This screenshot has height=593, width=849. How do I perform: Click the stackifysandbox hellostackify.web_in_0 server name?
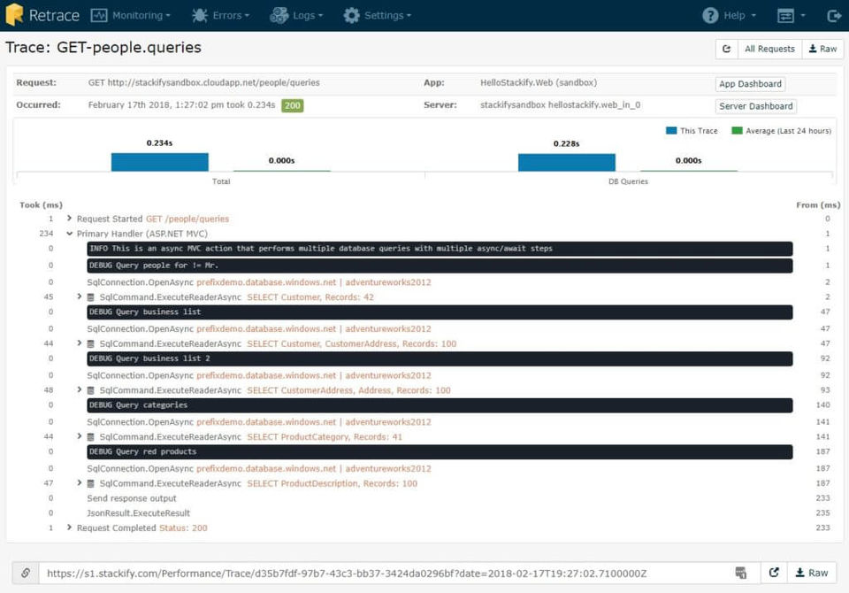560,105
